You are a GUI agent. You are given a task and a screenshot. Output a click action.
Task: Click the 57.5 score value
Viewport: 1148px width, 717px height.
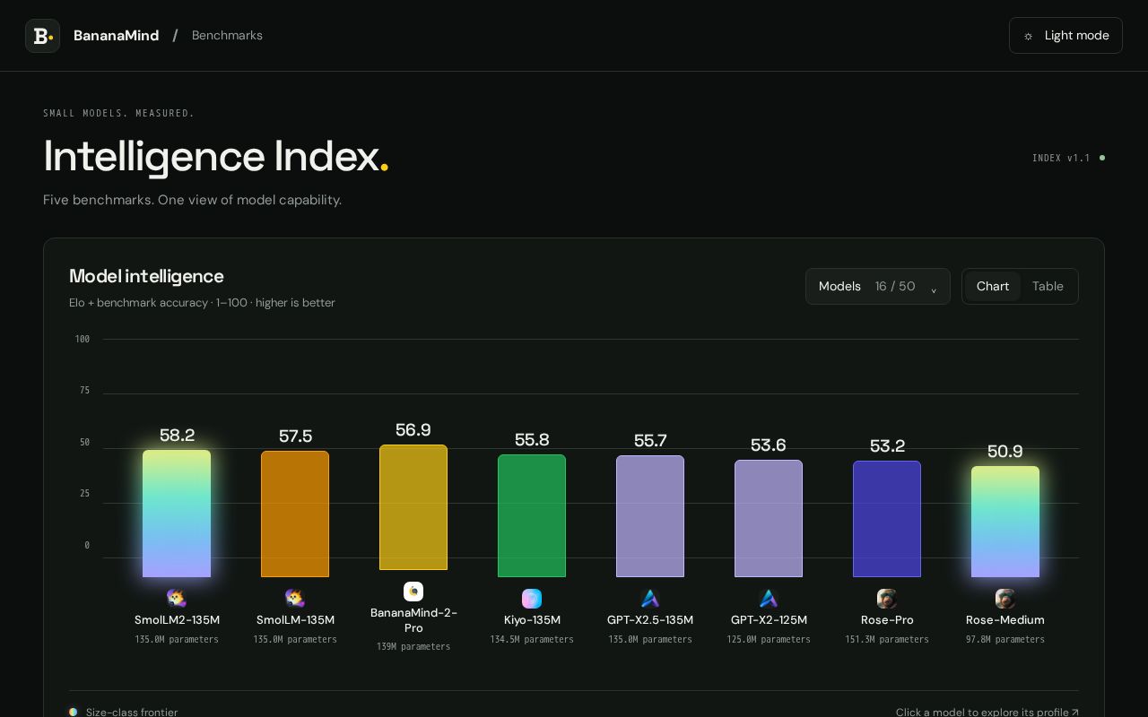click(295, 436)
